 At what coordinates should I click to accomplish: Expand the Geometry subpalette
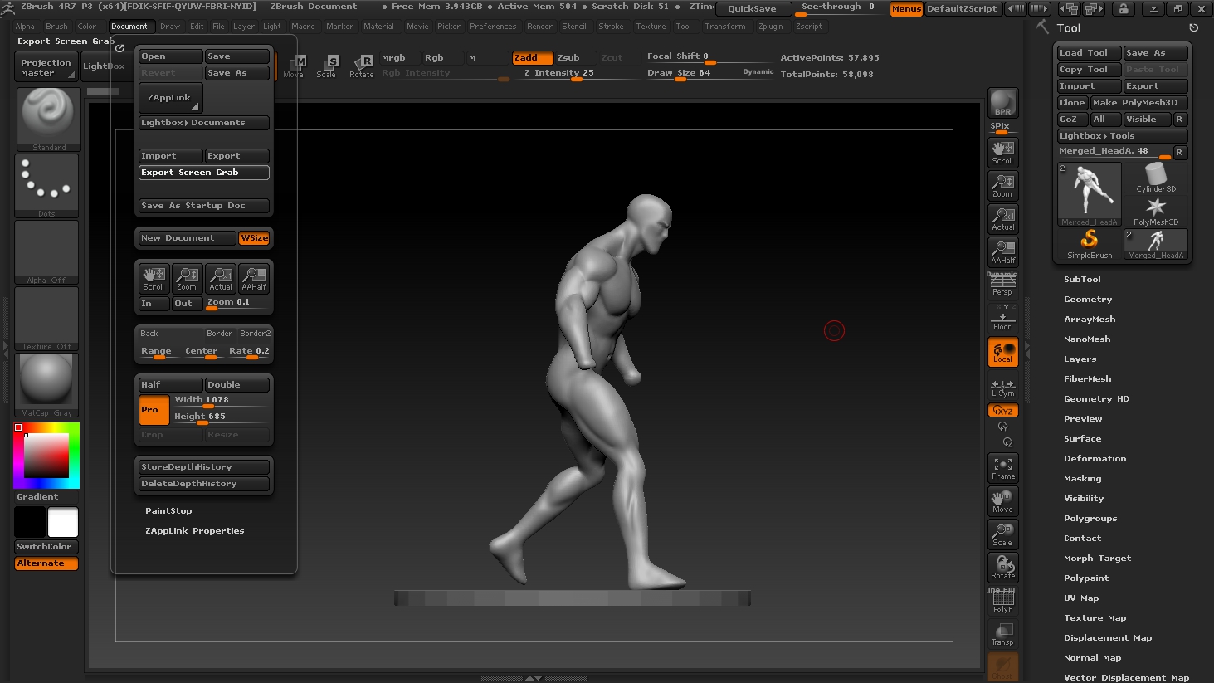tap(1088, 300)
